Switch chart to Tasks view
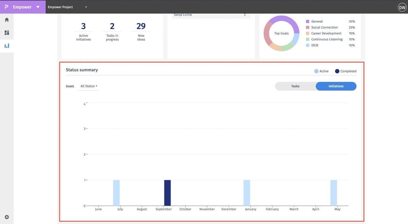Screen dimensions: 408x224 tap(295, 86)
